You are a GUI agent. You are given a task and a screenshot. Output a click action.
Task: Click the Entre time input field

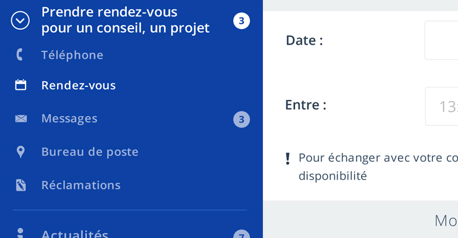coord(441,107)
